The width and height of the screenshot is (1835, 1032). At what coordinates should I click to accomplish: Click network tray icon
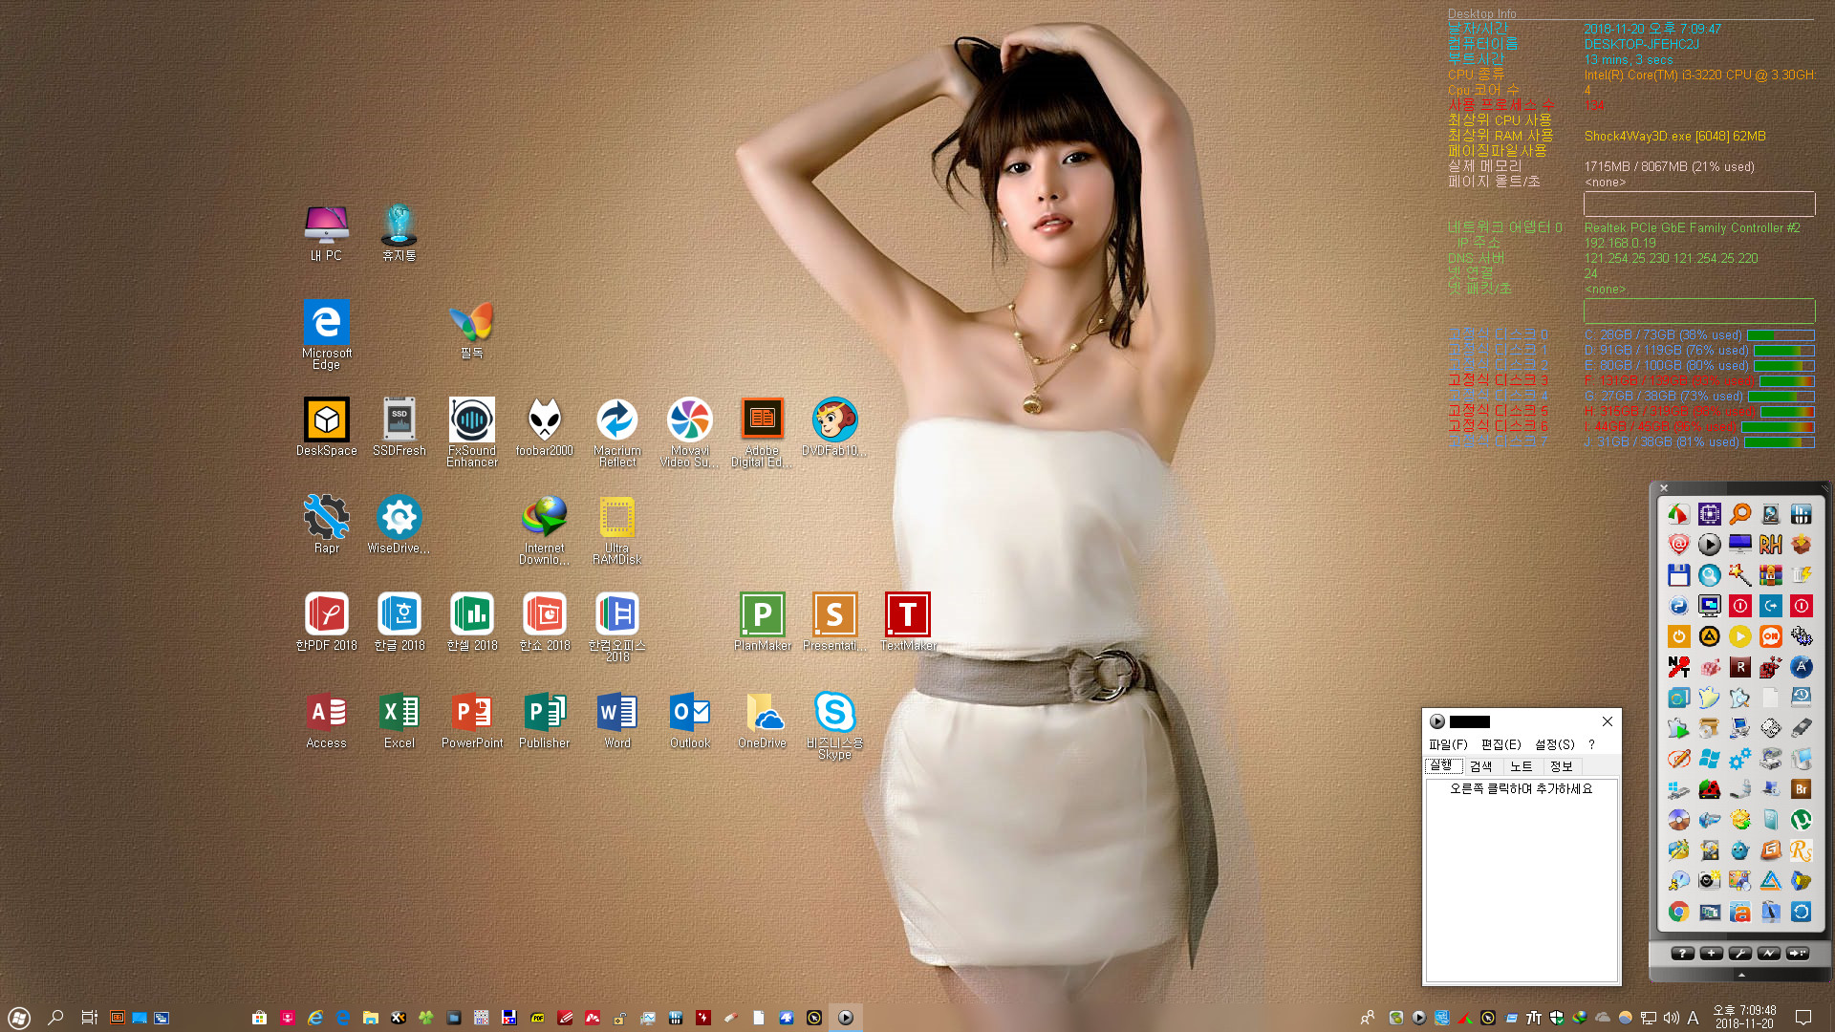tap(1649, 1018)
